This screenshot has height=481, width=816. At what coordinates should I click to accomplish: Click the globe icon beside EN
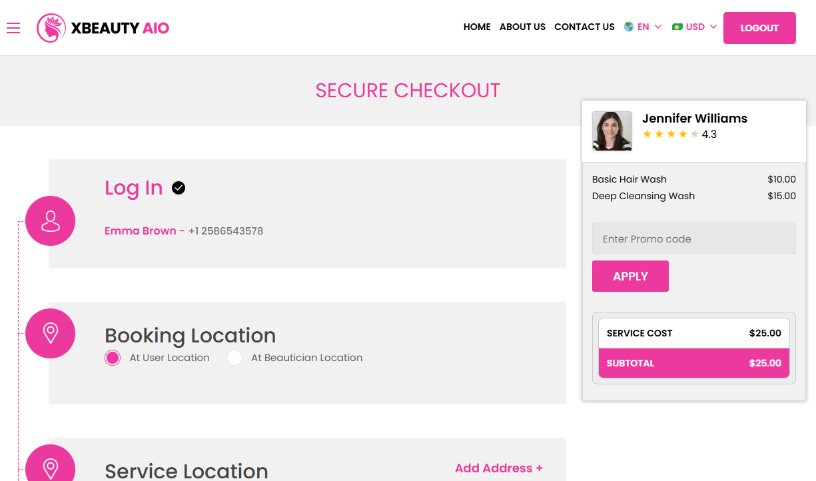pos(627,27)
